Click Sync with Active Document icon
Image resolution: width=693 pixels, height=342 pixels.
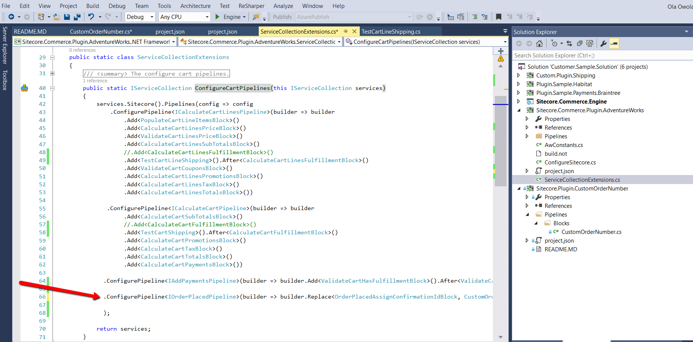coord(569,43)
